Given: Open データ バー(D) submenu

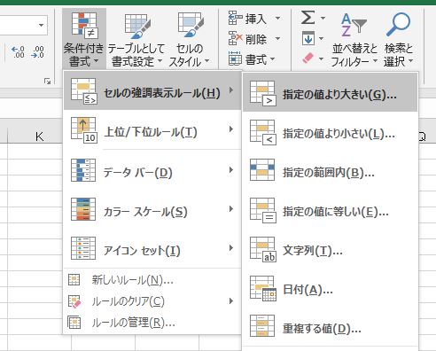Looking at the screenshot, I should pos(152,170).
